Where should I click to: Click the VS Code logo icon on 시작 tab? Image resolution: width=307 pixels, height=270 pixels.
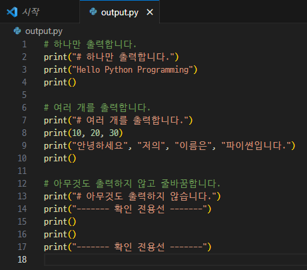coord(12,12)
